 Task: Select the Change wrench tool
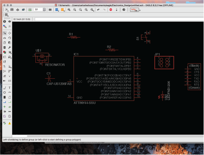point(9,47)
